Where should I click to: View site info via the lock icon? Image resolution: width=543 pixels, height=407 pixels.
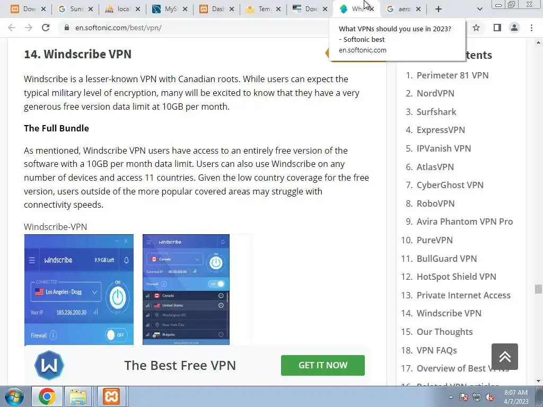(x=67, y=28)
